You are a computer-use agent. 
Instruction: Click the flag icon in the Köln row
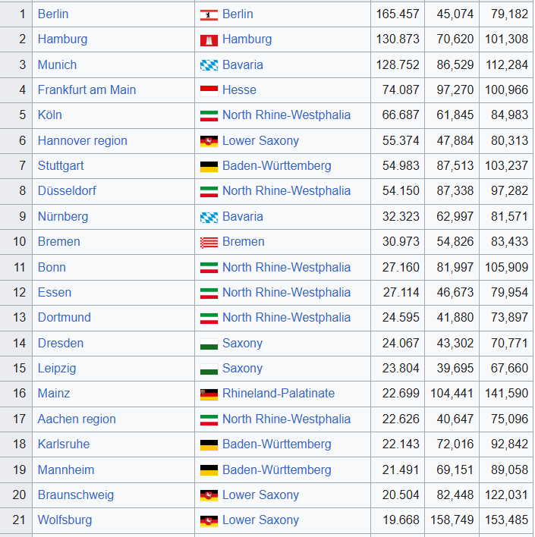[x=209, y=116]
